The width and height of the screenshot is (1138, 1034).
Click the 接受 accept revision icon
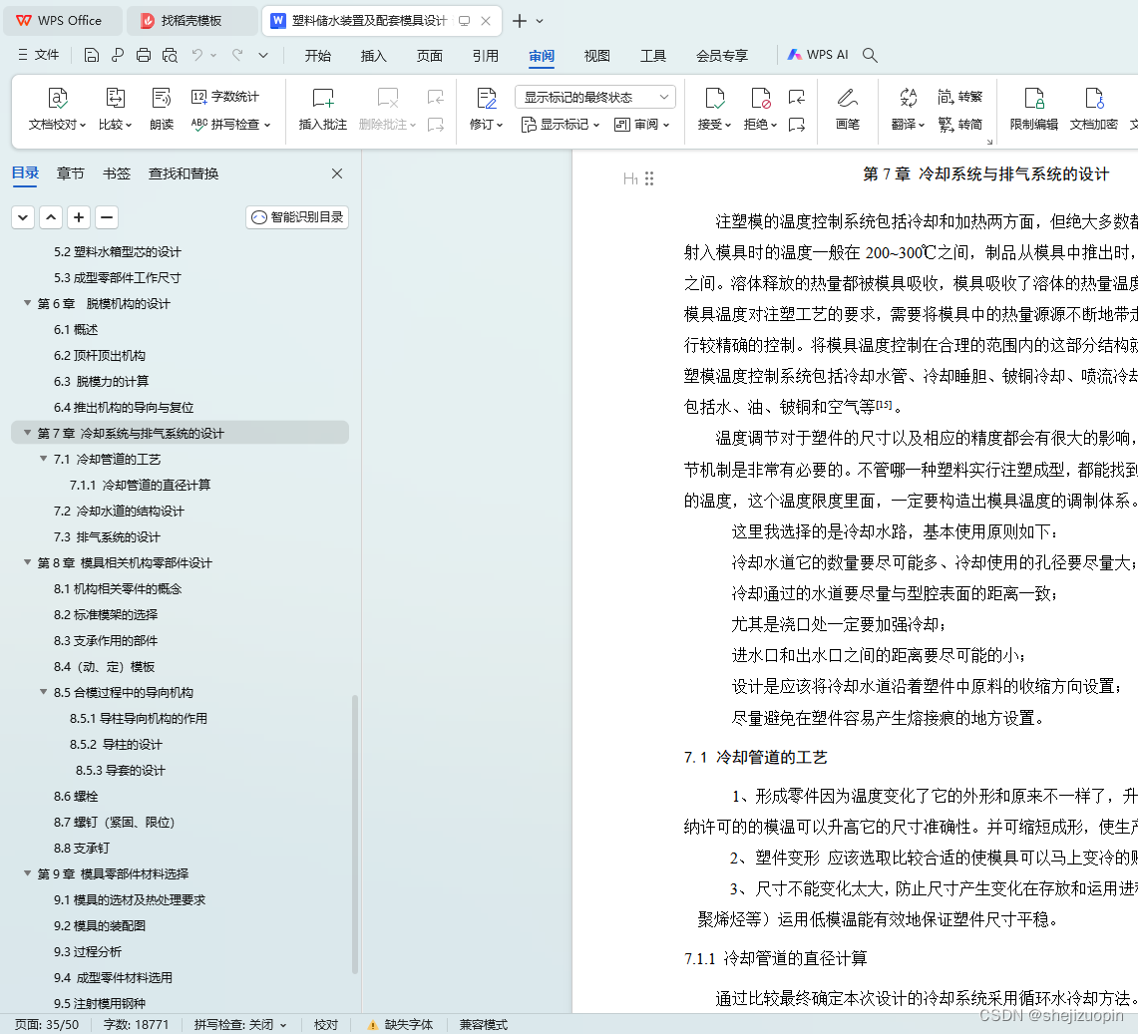714,98
